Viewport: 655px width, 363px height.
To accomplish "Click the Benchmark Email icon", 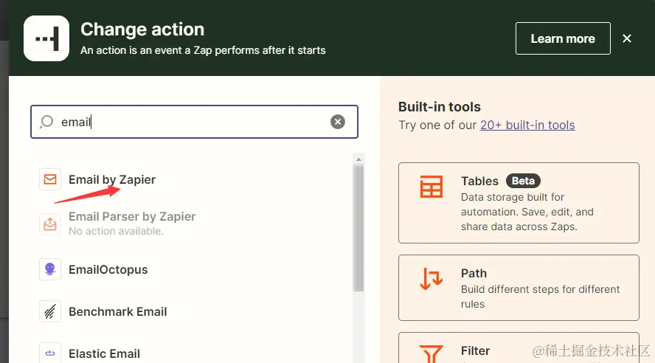I will tap(50, 311).
